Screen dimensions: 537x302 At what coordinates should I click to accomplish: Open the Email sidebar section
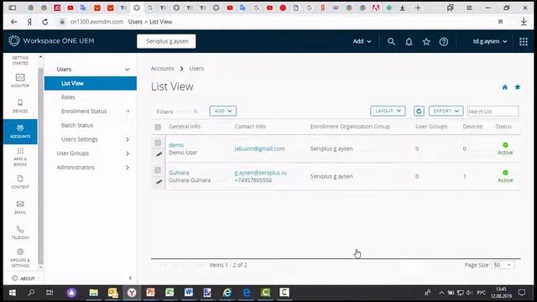pyautogui.click(x=20, y=207)
